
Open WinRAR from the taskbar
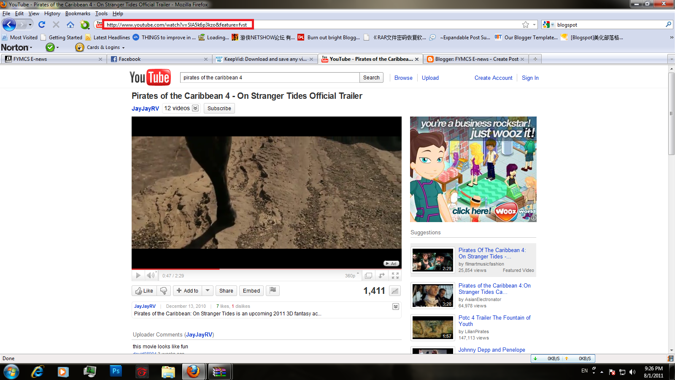pyautogui.click(x=220, y=372)
